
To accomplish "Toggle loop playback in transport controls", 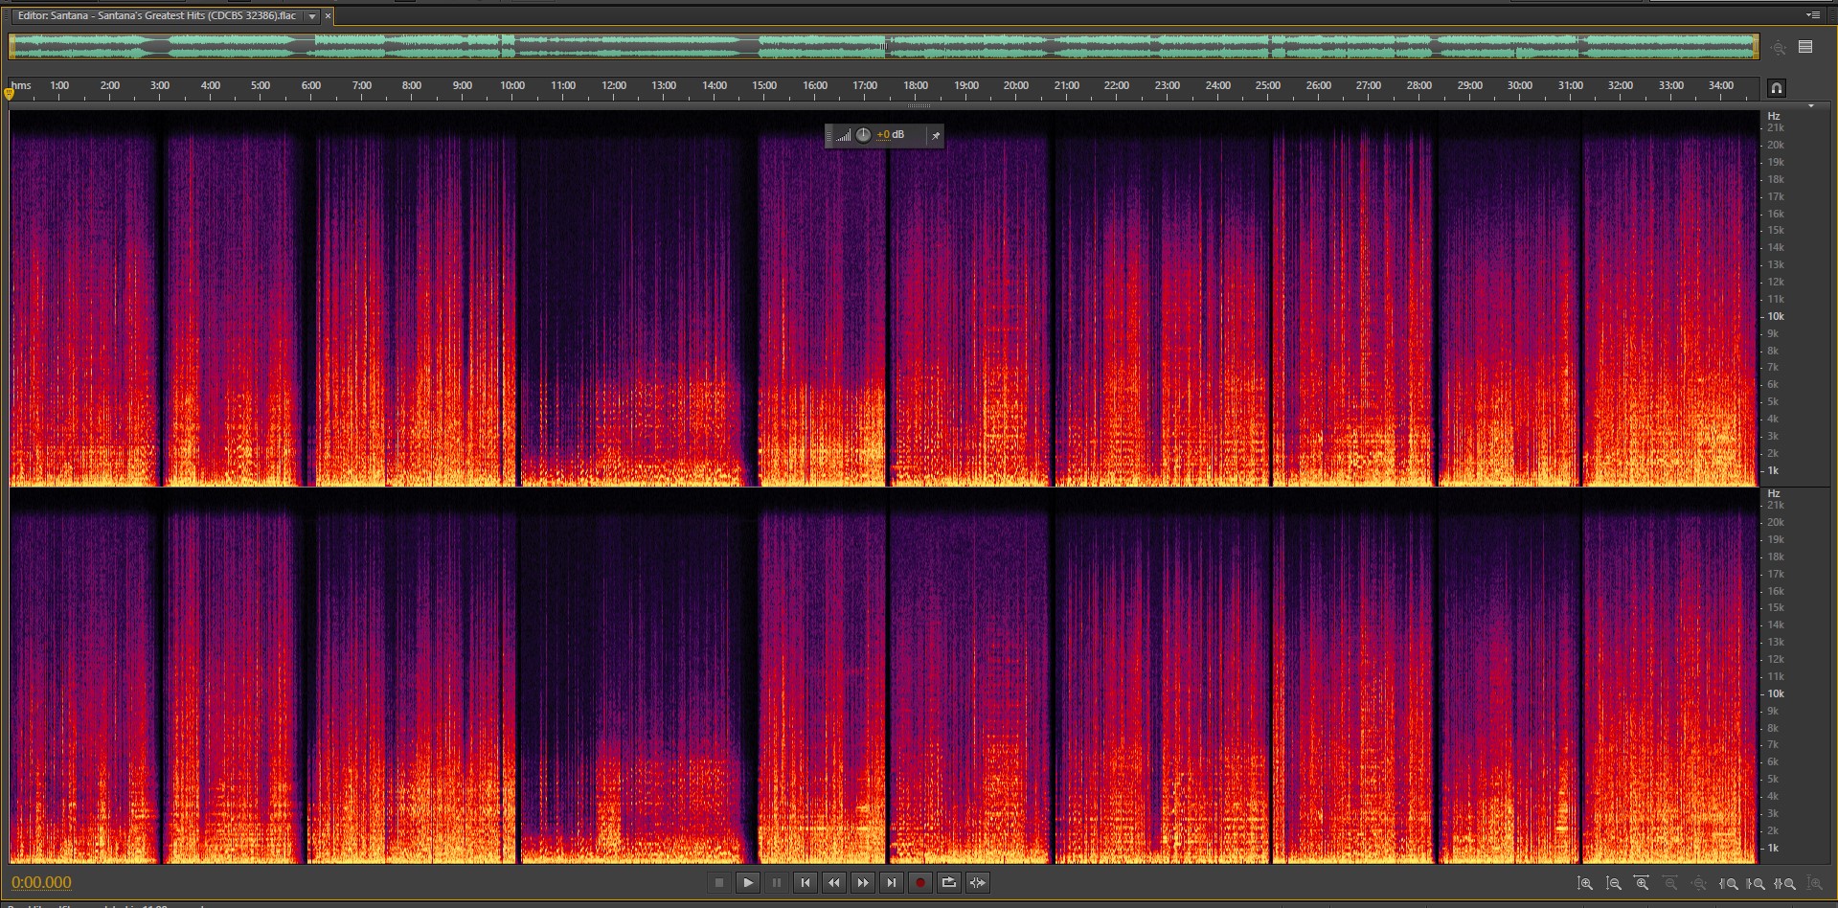I will click(948, 883).
